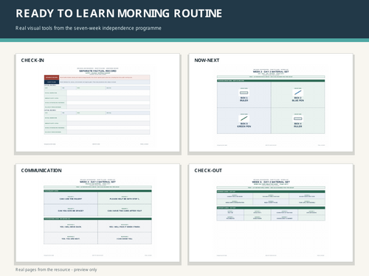Click the NOW-NEXT panel heading
This screenshot has height=276, width=369.
pos(207,60)
